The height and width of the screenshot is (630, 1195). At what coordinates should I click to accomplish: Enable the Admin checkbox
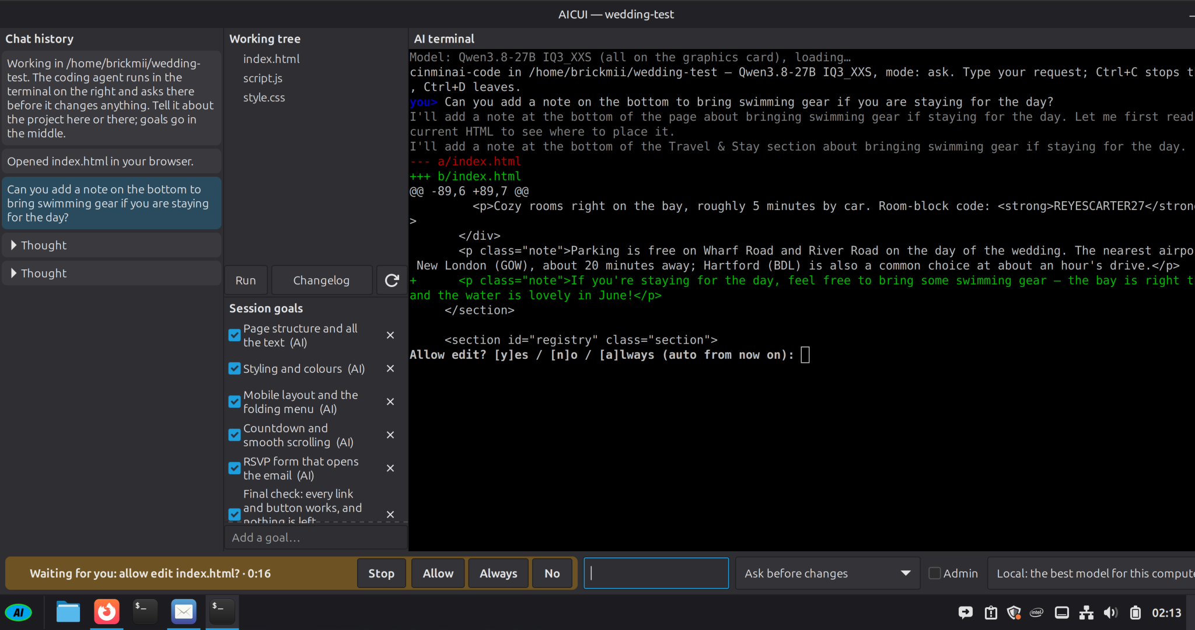(935, 573)
